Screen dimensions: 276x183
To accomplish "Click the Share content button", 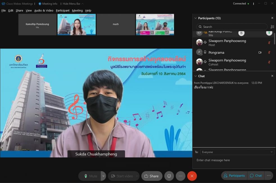I will (151, 176).
